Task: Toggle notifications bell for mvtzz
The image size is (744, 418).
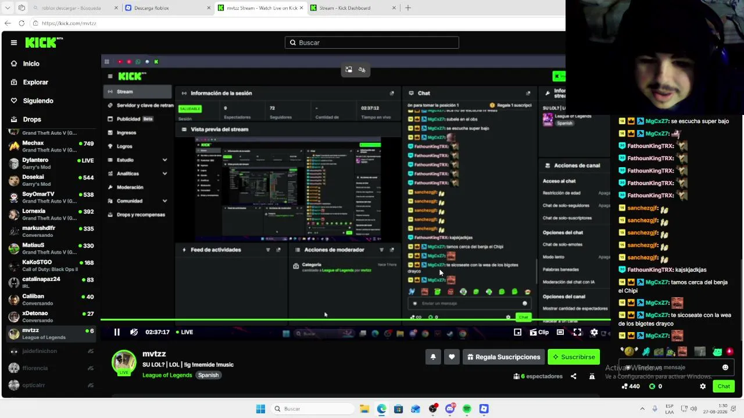Action: pyautogui.click(x=433, y=357)
